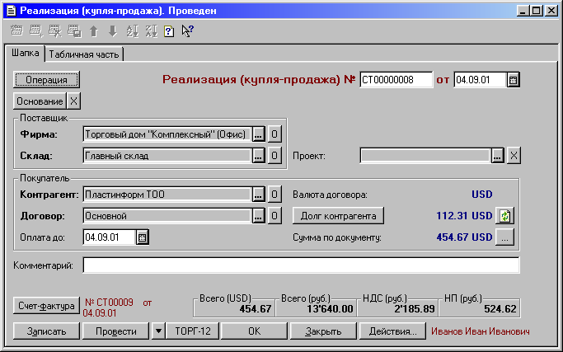Confirm with the OK button
This screenshot has width=563, height=352.
pyautogui.click(x=254, y=331)
